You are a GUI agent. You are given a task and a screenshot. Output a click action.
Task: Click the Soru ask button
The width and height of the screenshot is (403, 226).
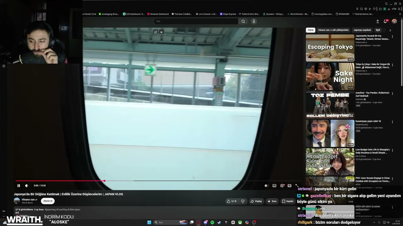click(272, 201)
